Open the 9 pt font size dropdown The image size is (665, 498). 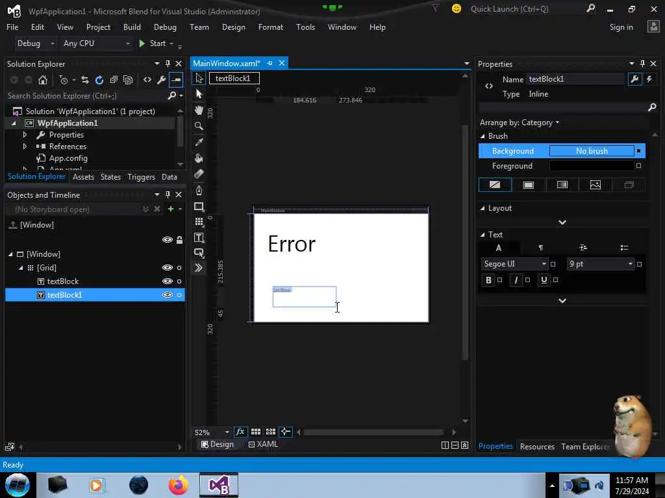coord(600,264)
